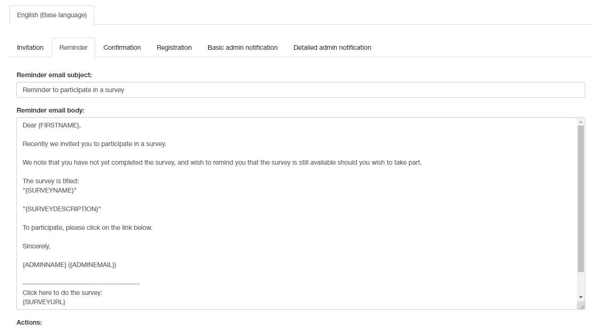Open the Invitation email tab

pos(30,47)
